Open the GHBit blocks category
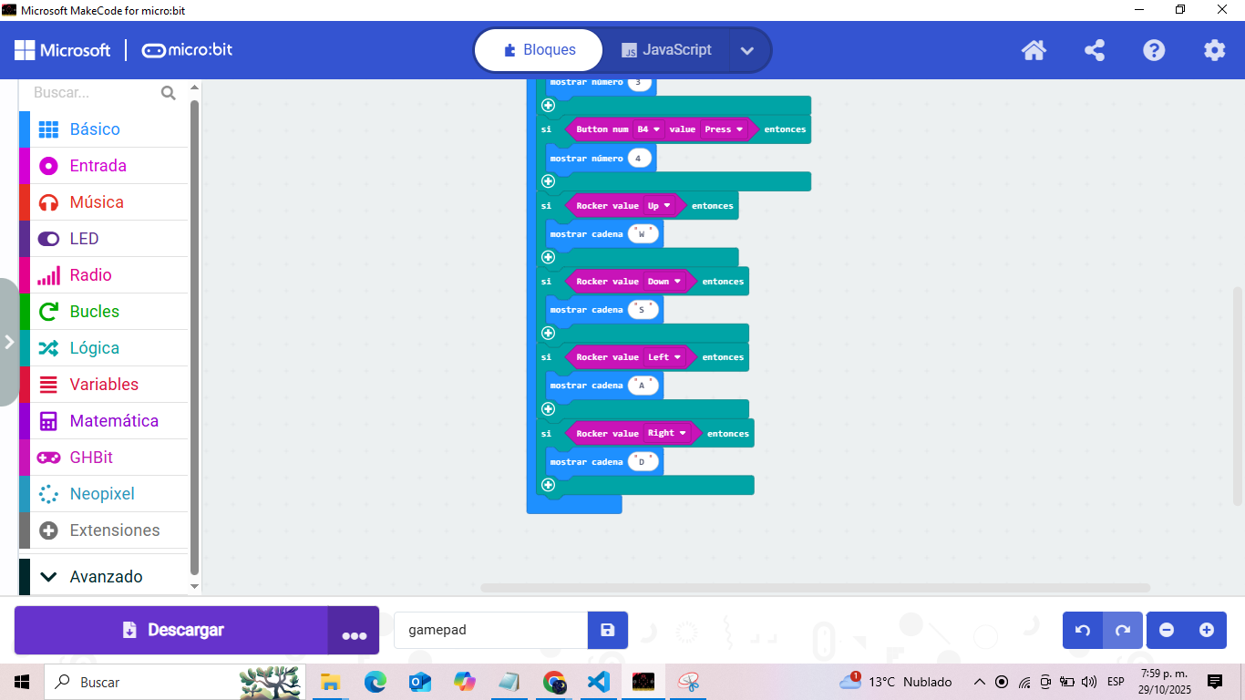1245x700 pixels. coord(91,458)
